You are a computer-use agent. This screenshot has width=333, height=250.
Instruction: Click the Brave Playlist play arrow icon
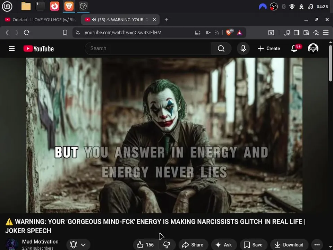click(208, 33)
